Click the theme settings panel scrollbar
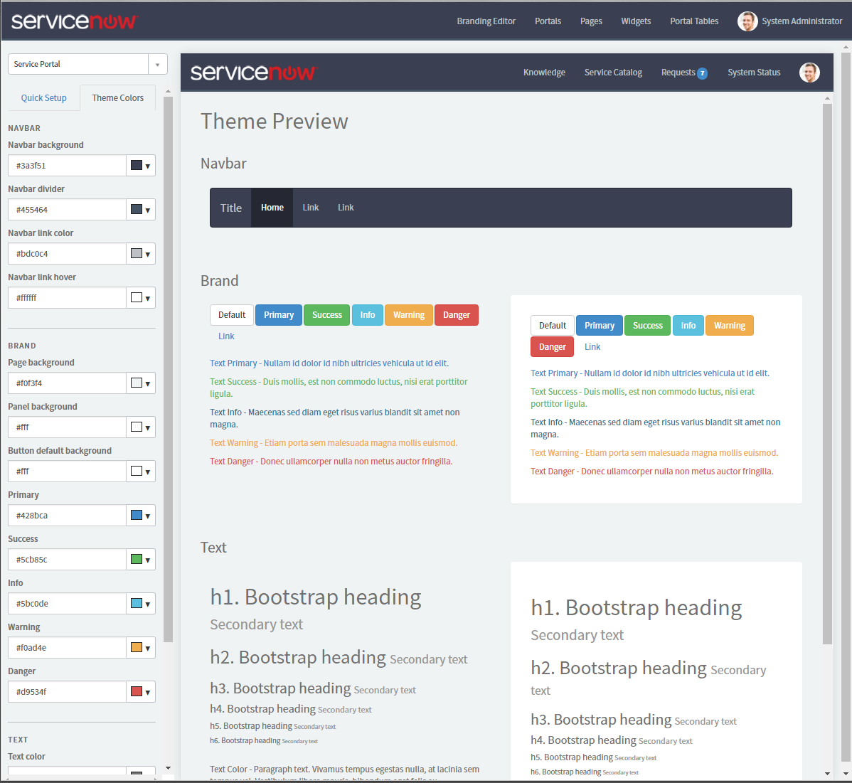852x783 pixels. (x=168, y=370)
